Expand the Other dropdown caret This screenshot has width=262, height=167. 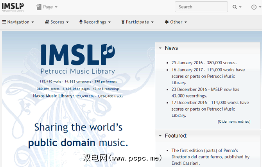click(x=186, y=22)
